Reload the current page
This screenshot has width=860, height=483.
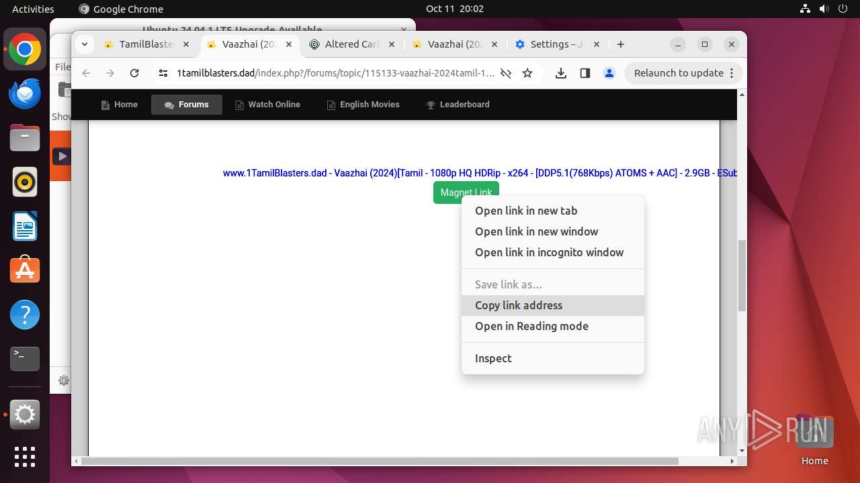pos(134,73)
